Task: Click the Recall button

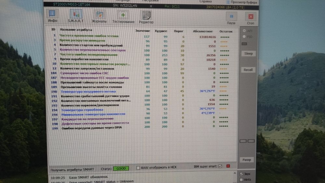Action: coord(248,70)
